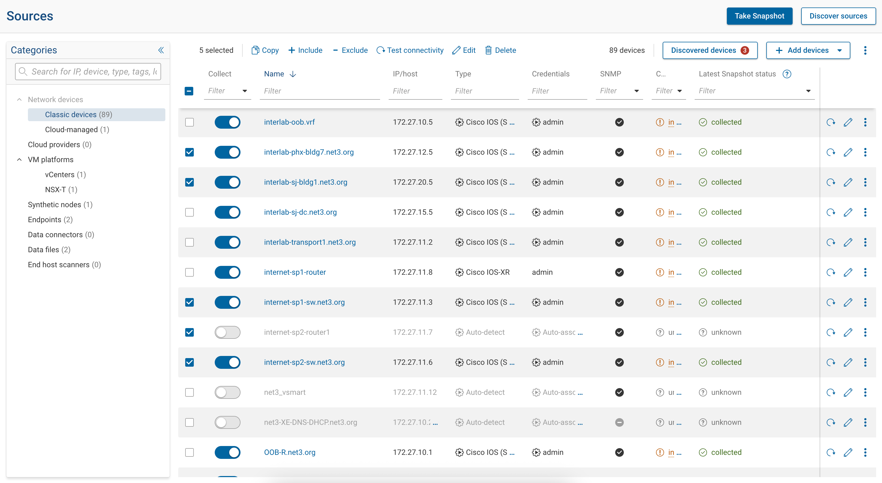The height and width of the screenshot is (483, 882).
Task: Uncheck the checkbox for internet-sp2-router1
Action: pos(189,332)
